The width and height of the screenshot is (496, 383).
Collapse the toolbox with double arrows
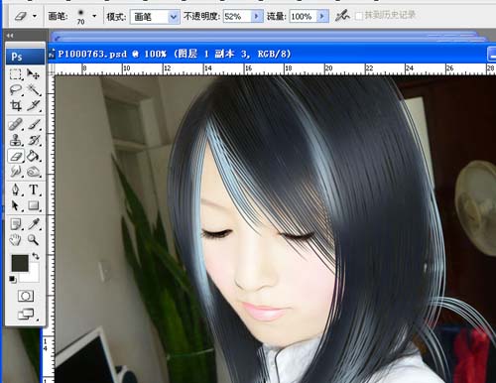[10, 36]
